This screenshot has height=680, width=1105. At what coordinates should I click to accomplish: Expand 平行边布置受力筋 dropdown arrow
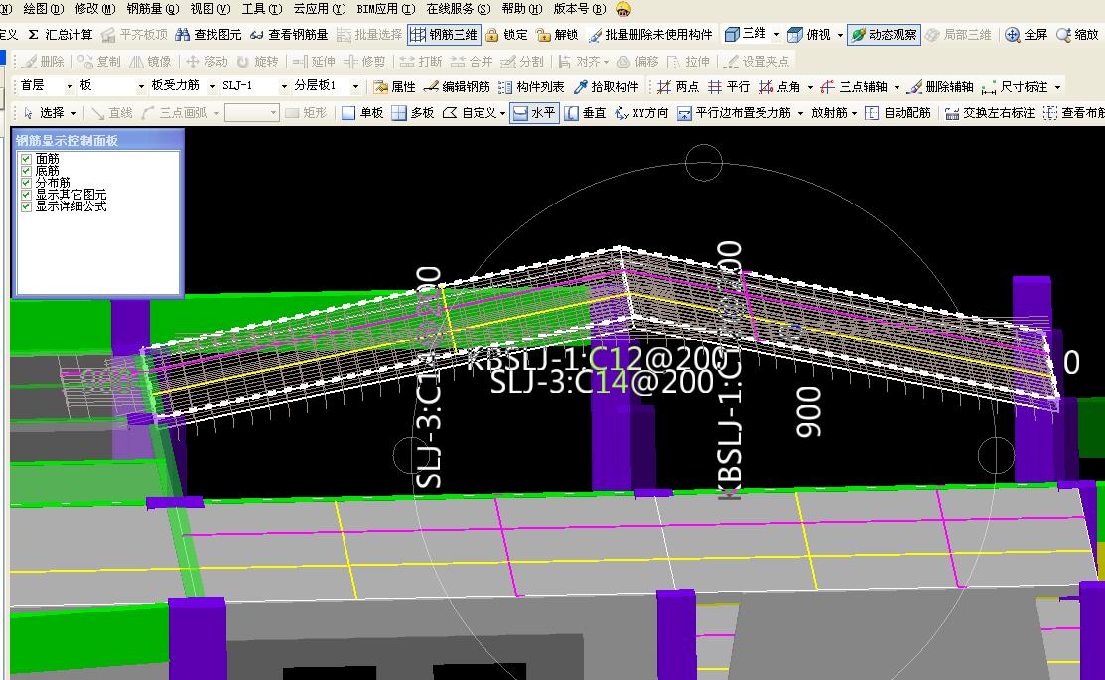pos(800,114)
